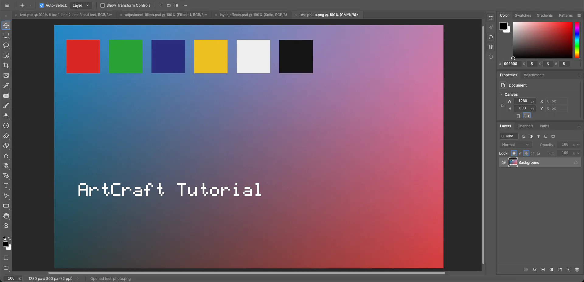Select the Clone Stamp tool
This screenshot has height=282, width=584.
(x=6, y=115)
